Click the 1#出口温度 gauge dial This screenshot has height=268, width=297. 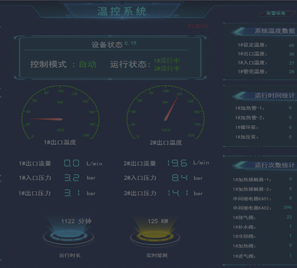pyautogui.click(x=61, y=112)
